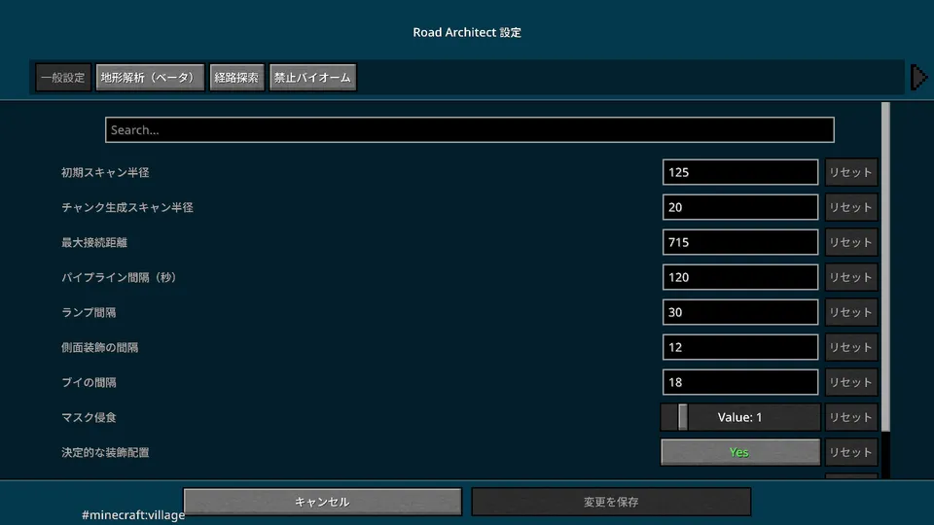Click the Search input field
The image size is (934, 525).
469,130
